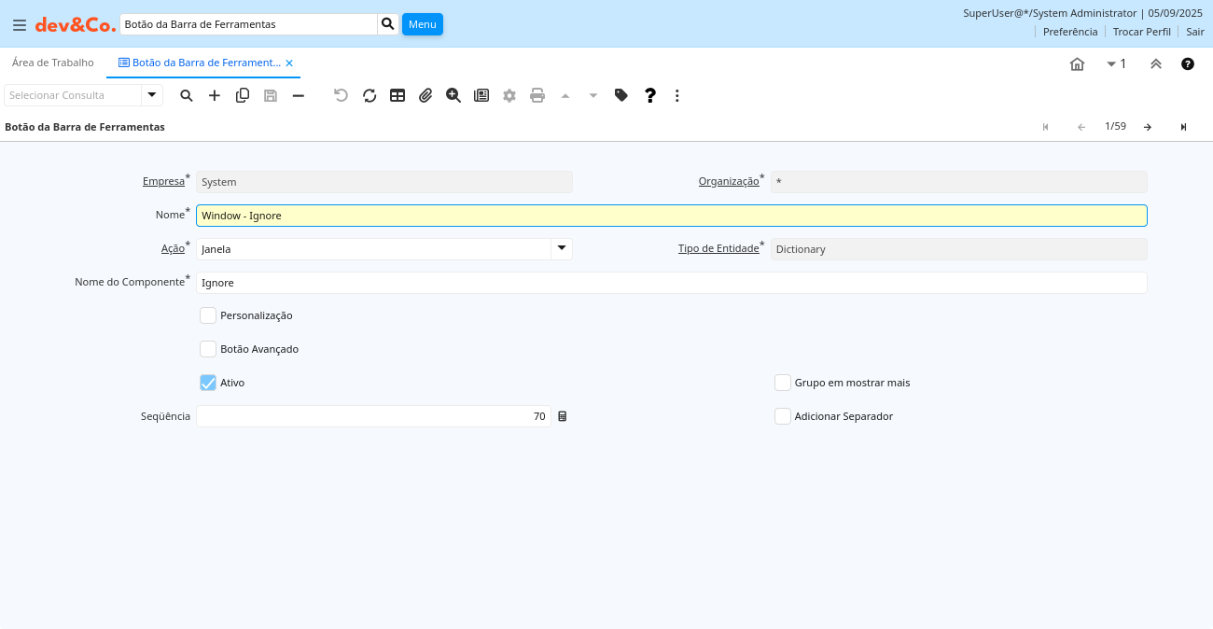Switch to the Área de Trabalho tab
Viewport: 1213px width, 629px height.
click(53, 63)
